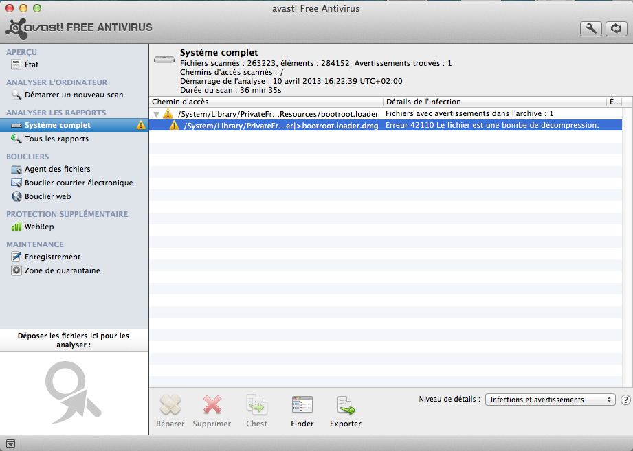
Task: Click warning icon on bootroot.loader.dmg row
Action: (174, 126)
